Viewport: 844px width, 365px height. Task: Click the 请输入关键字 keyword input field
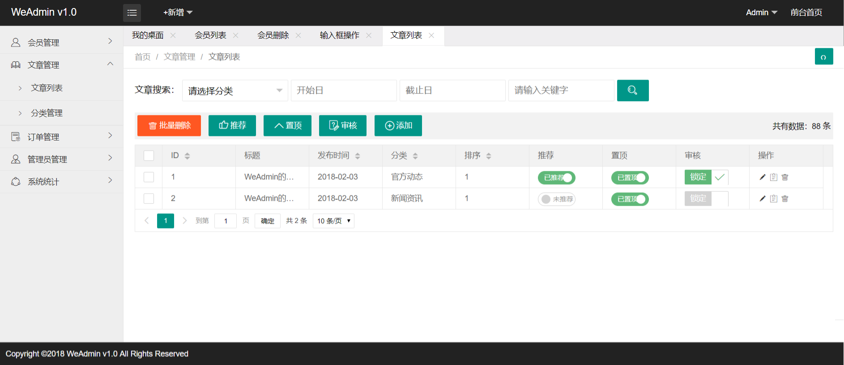[561, 90]
